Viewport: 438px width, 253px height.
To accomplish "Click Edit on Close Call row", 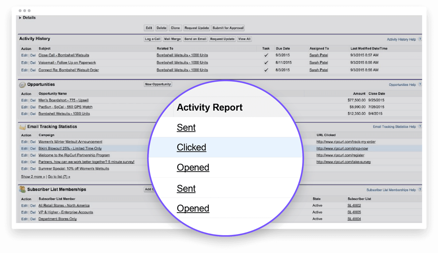I will [24, 55].
